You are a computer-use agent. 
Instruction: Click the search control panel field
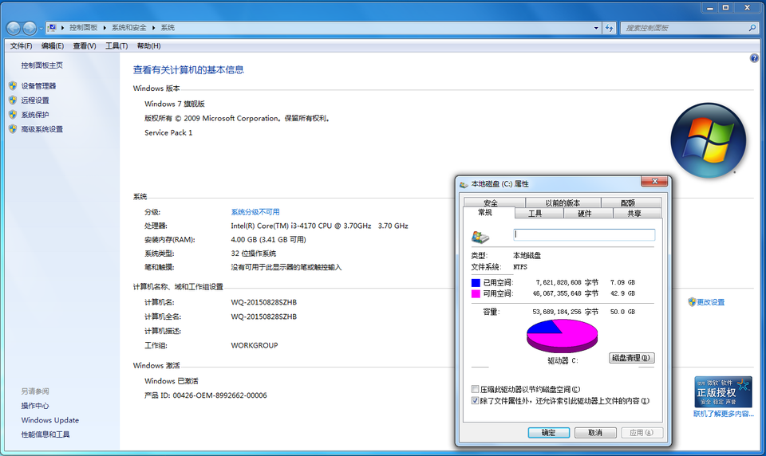coord(684,28)
